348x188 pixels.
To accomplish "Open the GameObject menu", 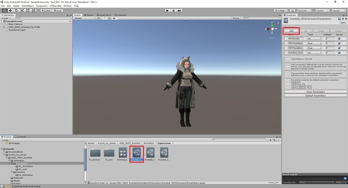I will coord(27,6).
